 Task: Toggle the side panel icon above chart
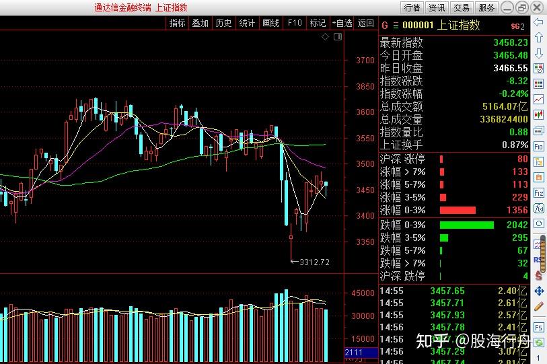pos(338,36)
